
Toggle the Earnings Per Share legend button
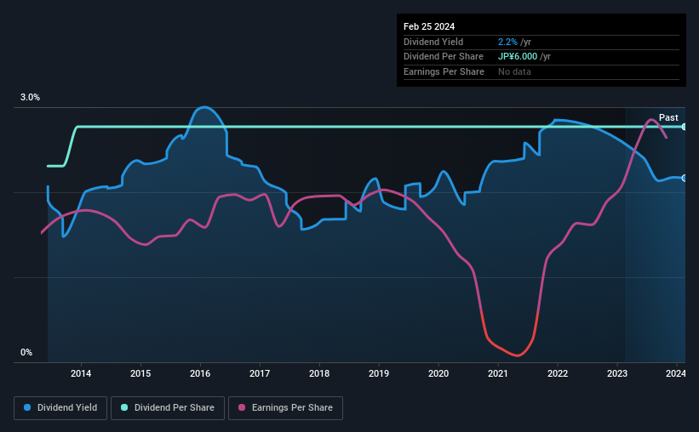point(285,407)
